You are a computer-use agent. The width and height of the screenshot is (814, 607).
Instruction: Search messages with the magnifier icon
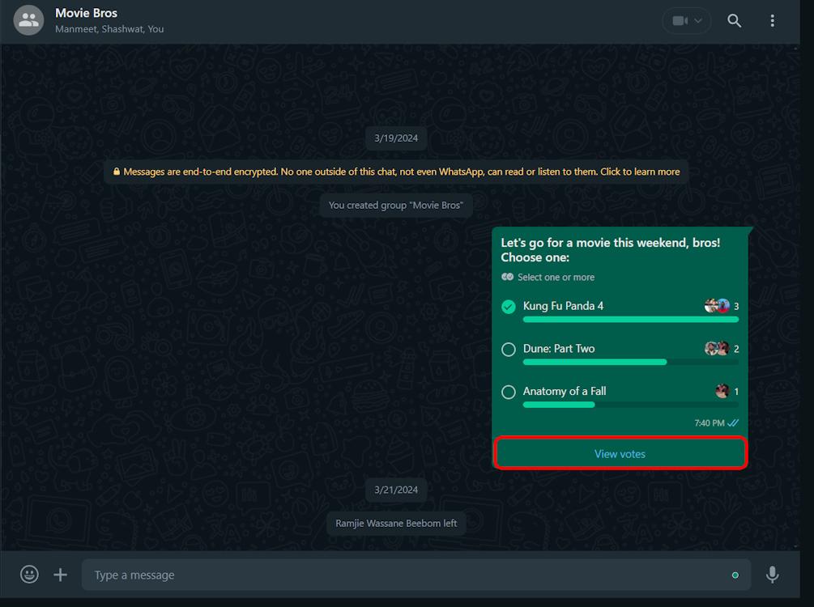[734, 21]
